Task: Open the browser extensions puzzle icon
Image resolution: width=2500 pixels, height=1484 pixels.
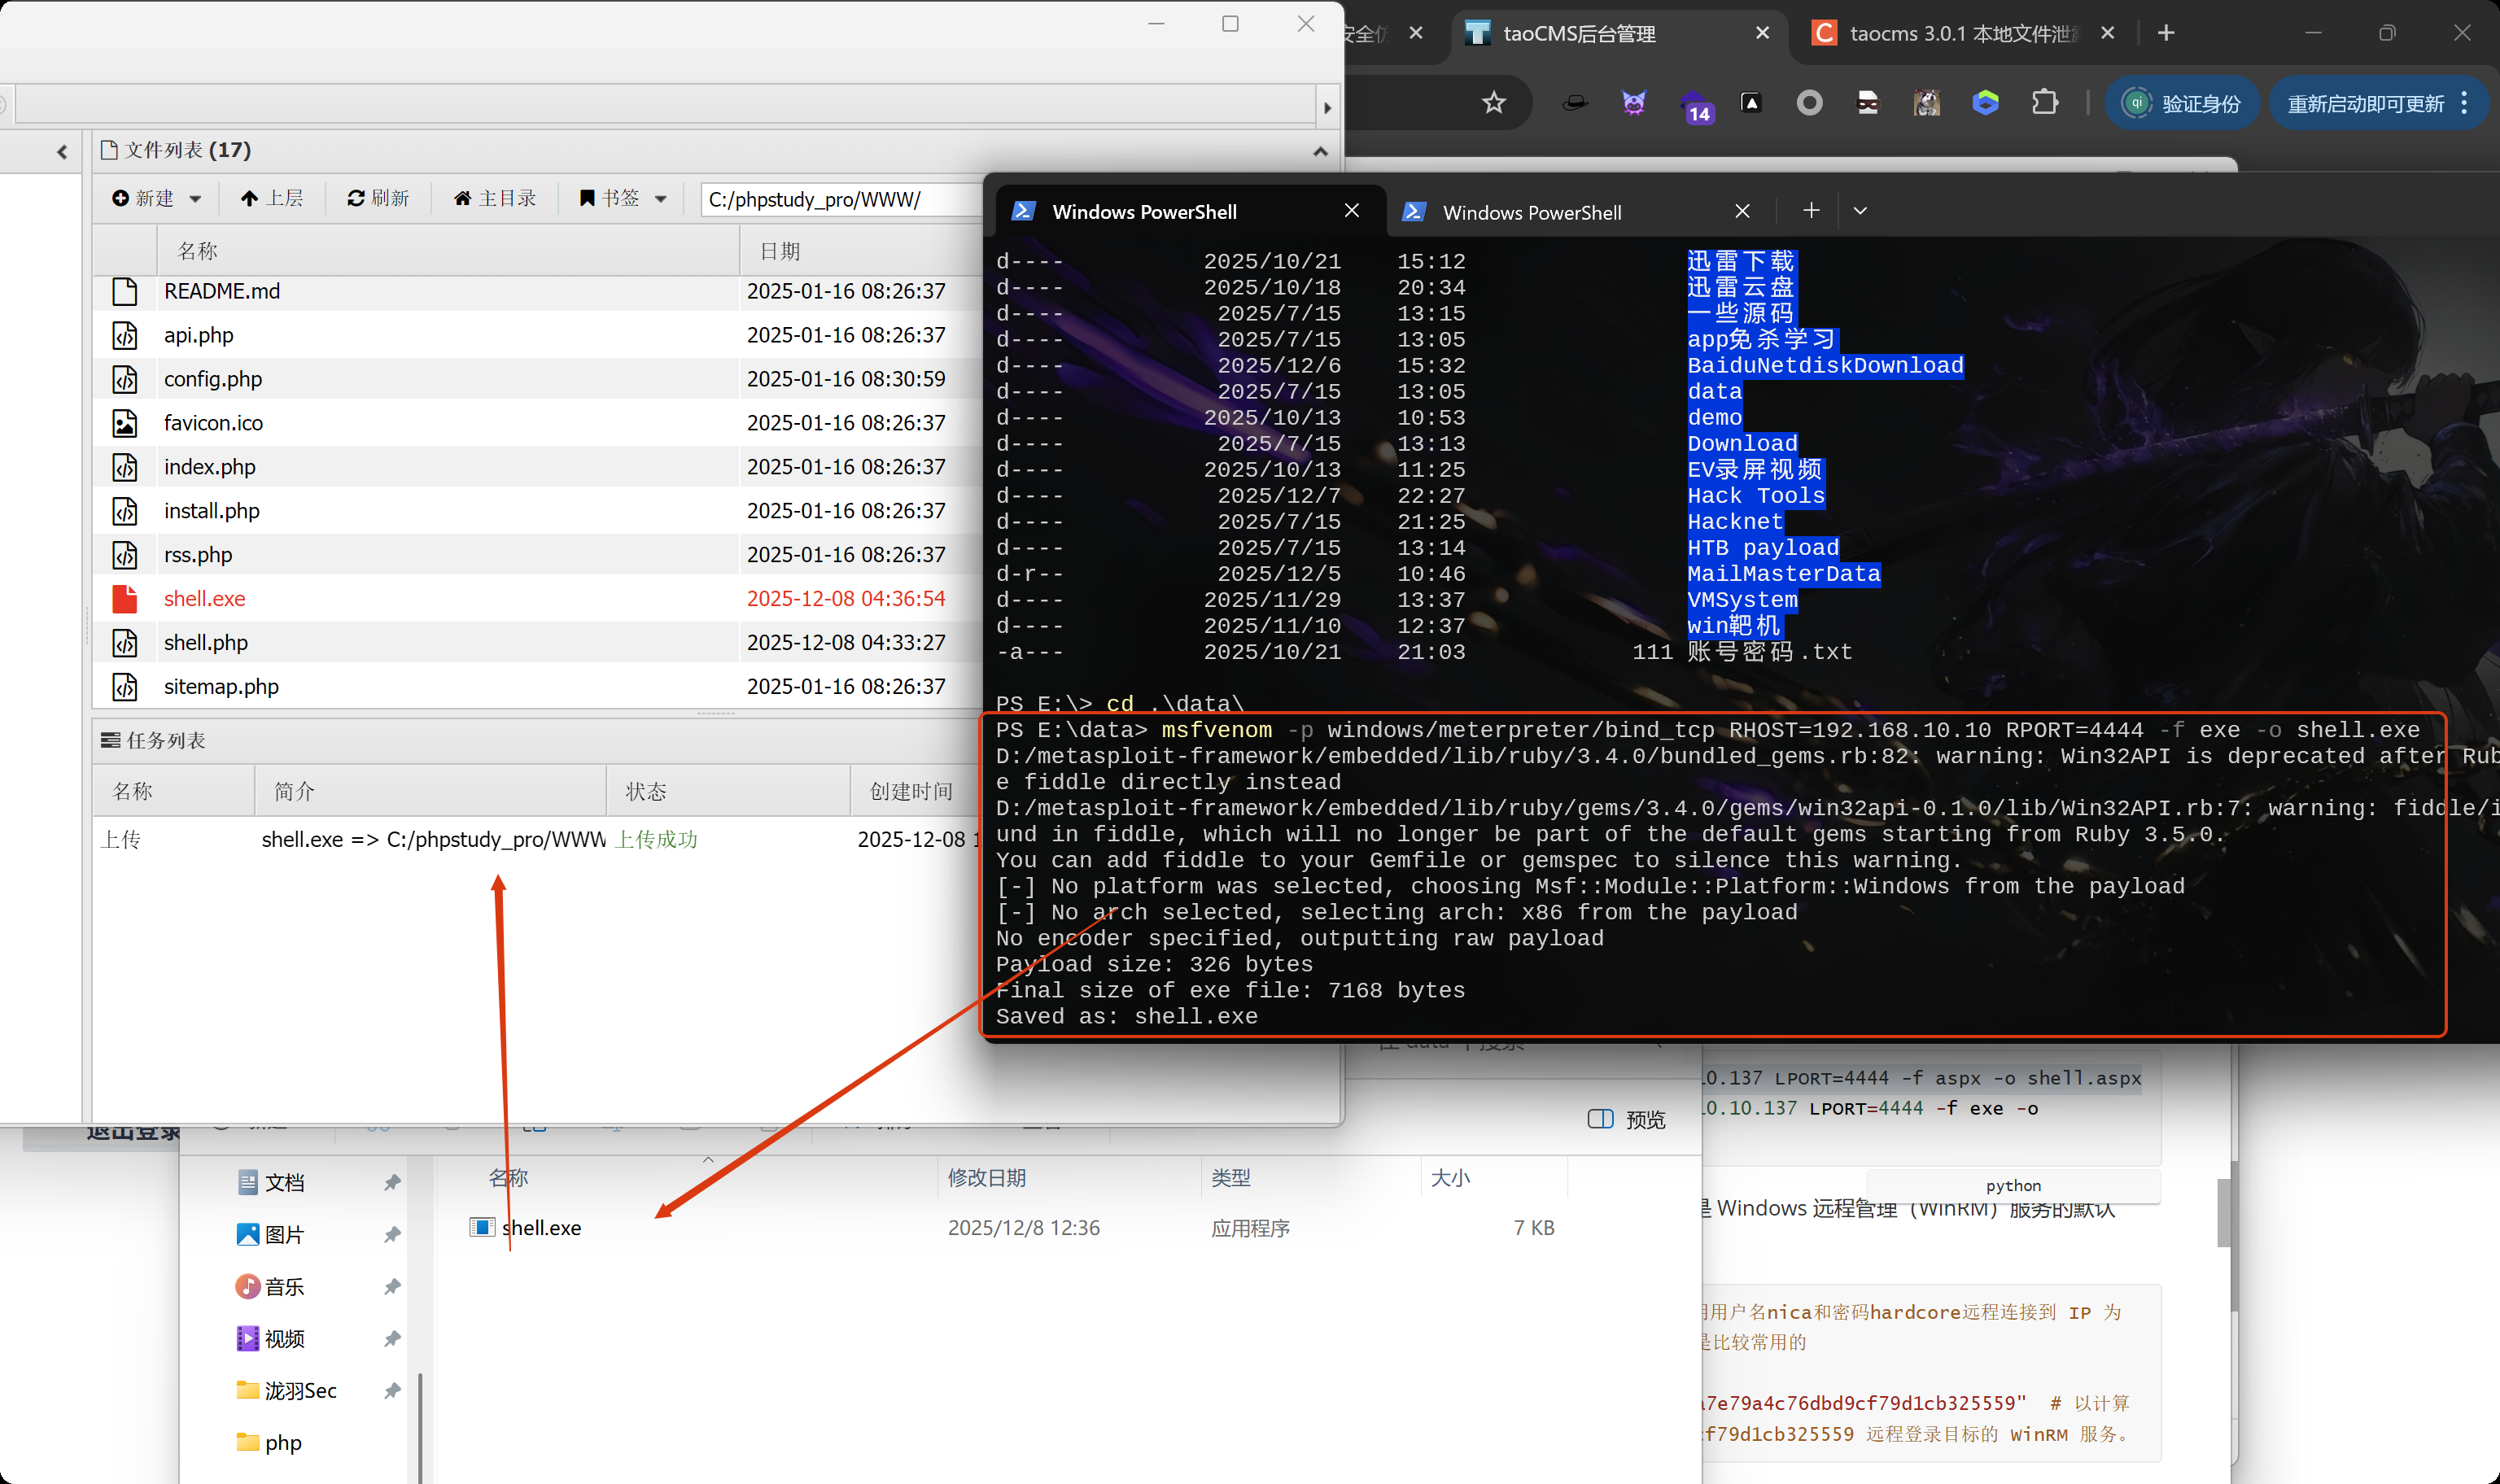Action: click(2045, 103)
